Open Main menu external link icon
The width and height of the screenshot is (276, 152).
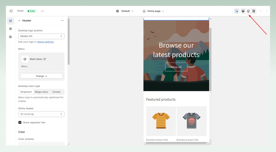[x=44, y=59]
